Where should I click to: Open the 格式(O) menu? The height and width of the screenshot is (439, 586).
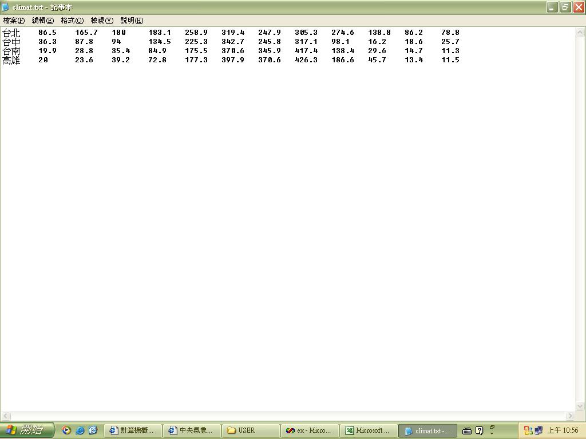click(72, 21)
